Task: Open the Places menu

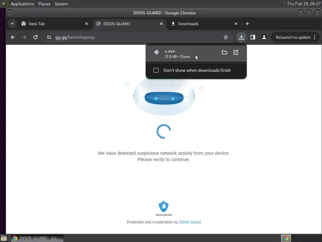Action: [x=44, y=4]
